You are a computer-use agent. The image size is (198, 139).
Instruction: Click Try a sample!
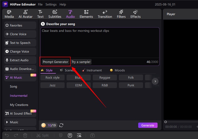(81, 62)
